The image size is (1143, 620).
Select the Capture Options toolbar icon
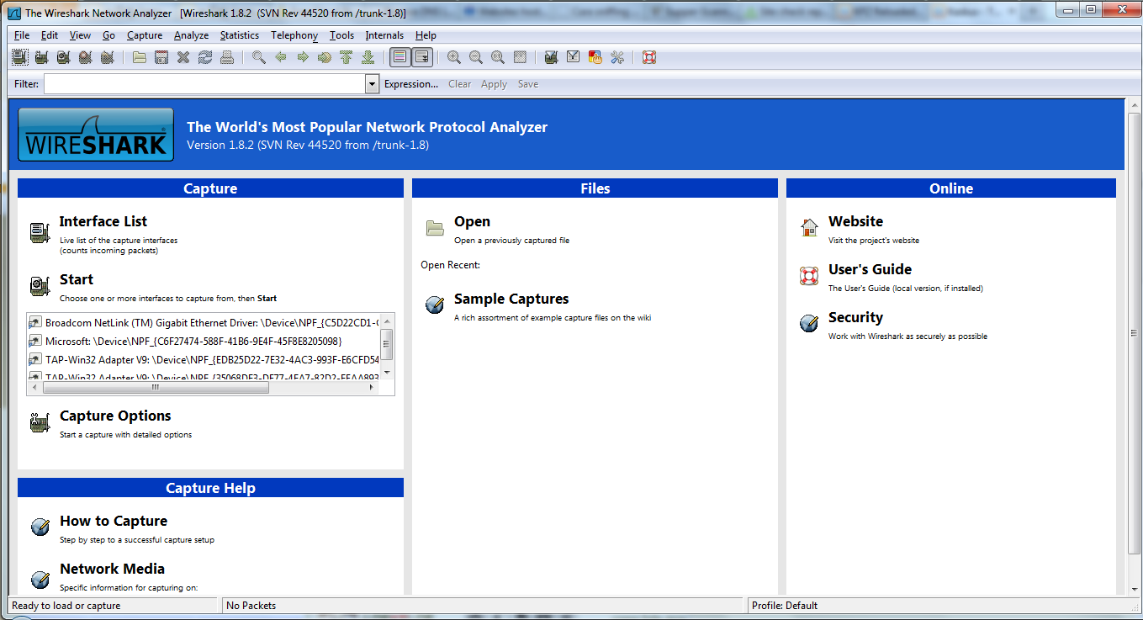click(40, 56)
